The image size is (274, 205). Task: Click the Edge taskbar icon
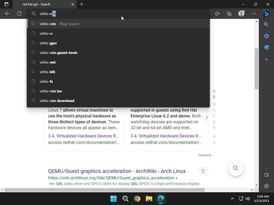point(161,199)
